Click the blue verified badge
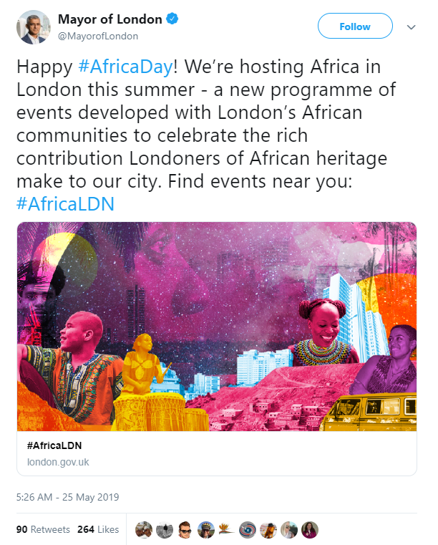Screen dimensions: 438x545 (172, 19)
